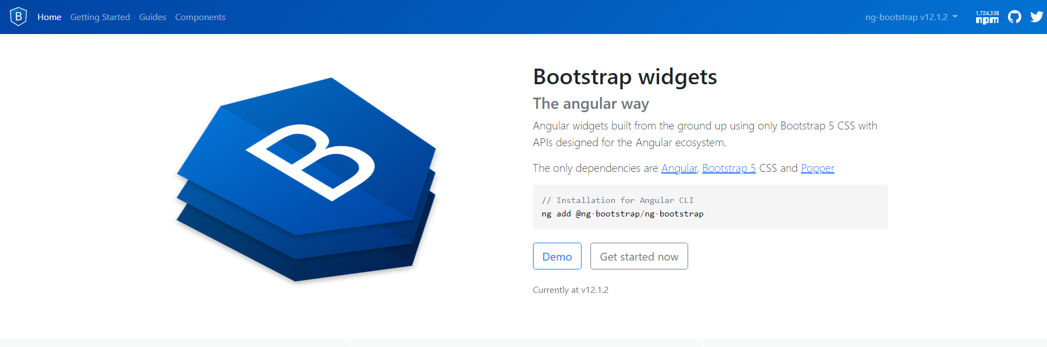Open the Twitter bird icon link
Screen dimensions: 1047x347
[1036, 17]
